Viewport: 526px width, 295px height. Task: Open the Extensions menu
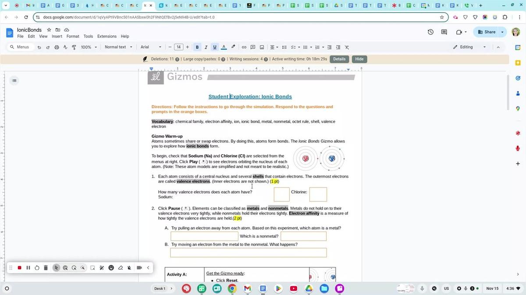pos(107,36)
